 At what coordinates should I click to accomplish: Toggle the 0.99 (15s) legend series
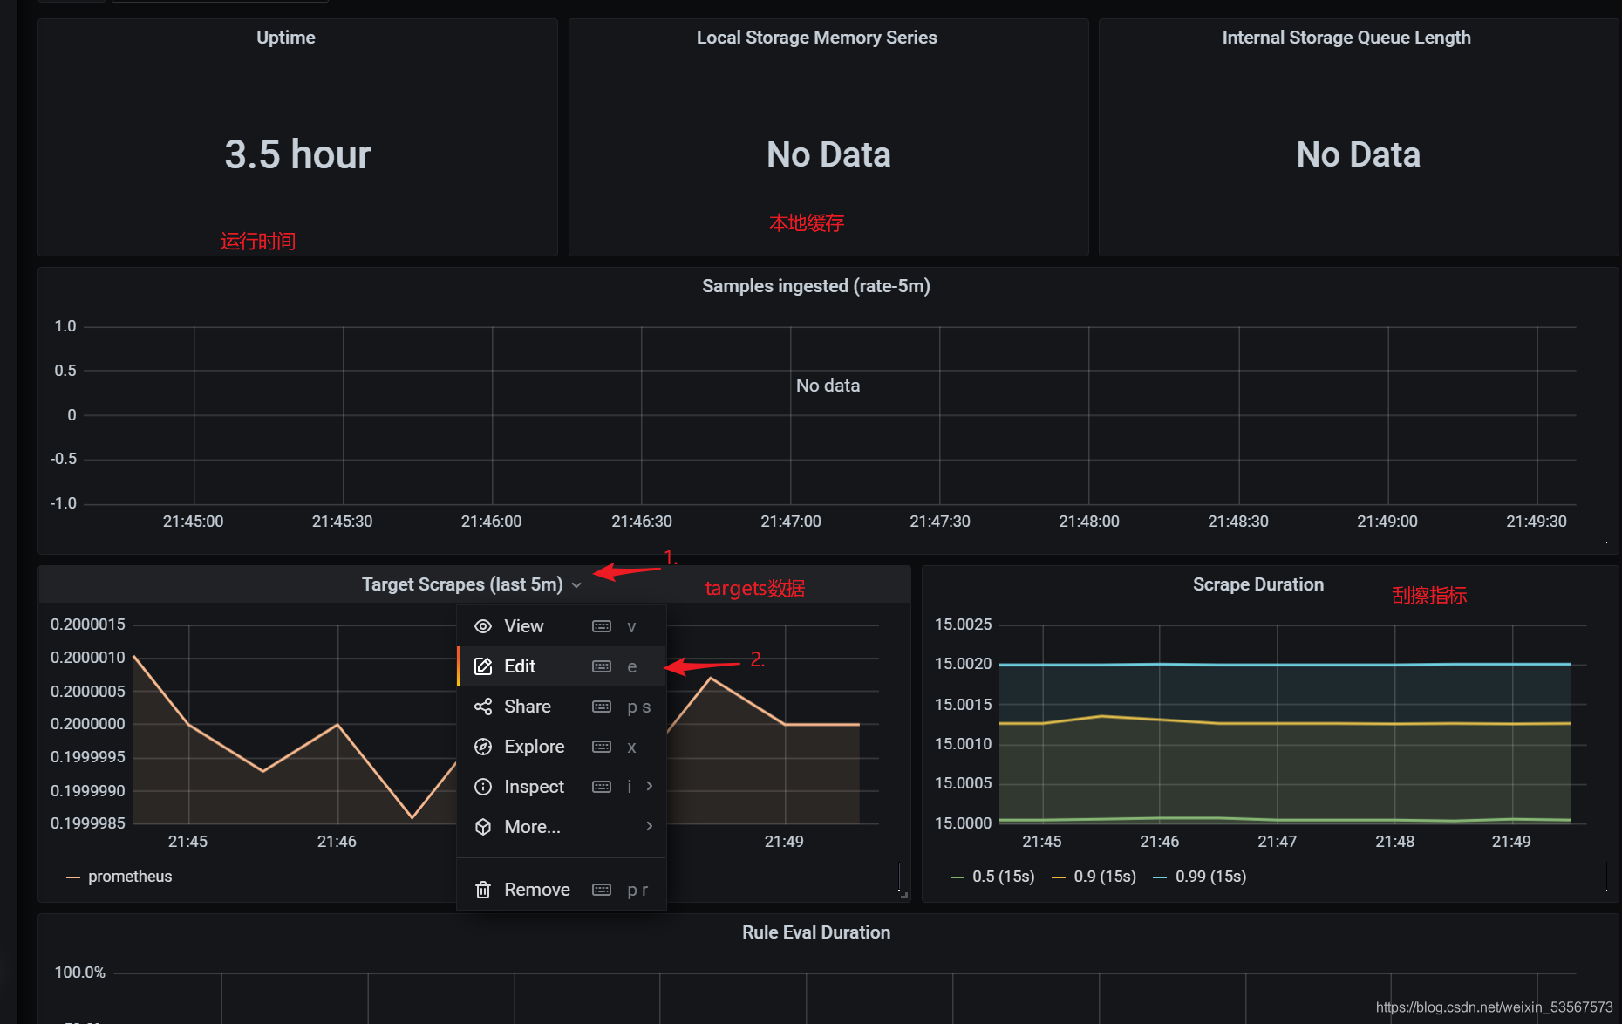point(1210,877)
